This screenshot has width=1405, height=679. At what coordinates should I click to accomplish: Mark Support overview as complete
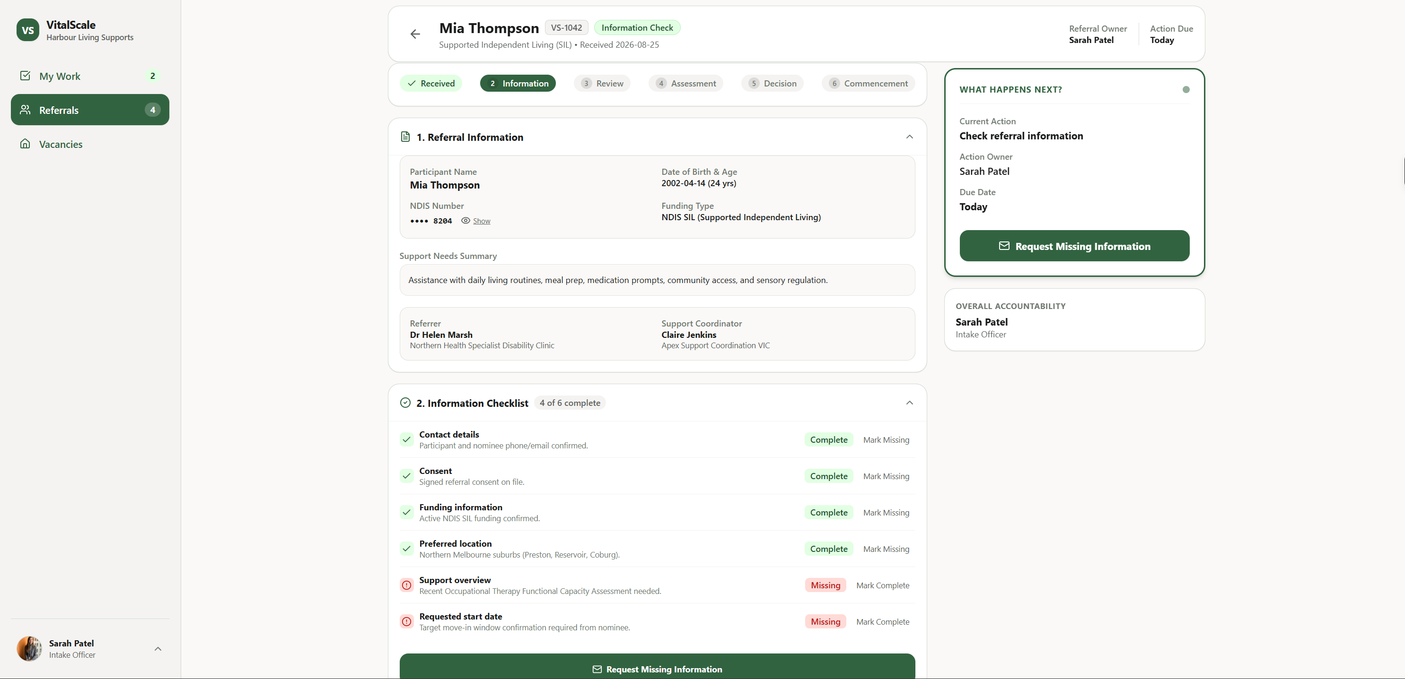[x=882, y=585]
